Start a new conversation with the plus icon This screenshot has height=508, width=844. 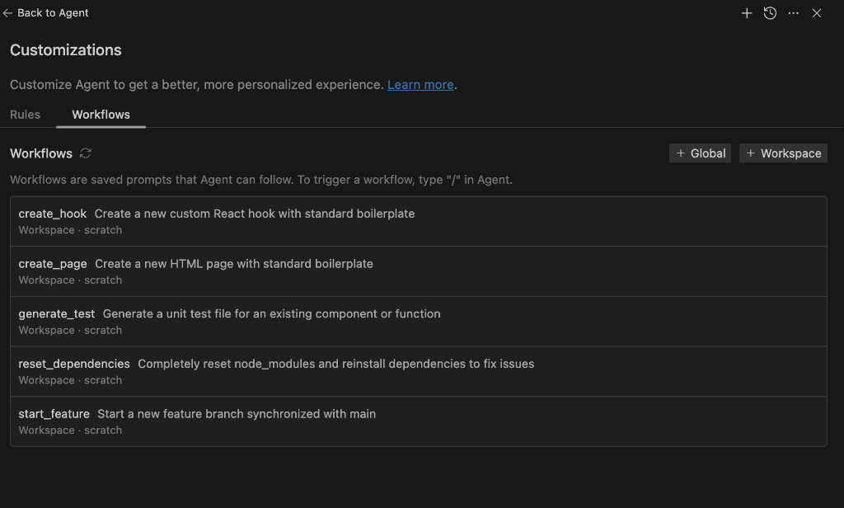coord(747,13)
